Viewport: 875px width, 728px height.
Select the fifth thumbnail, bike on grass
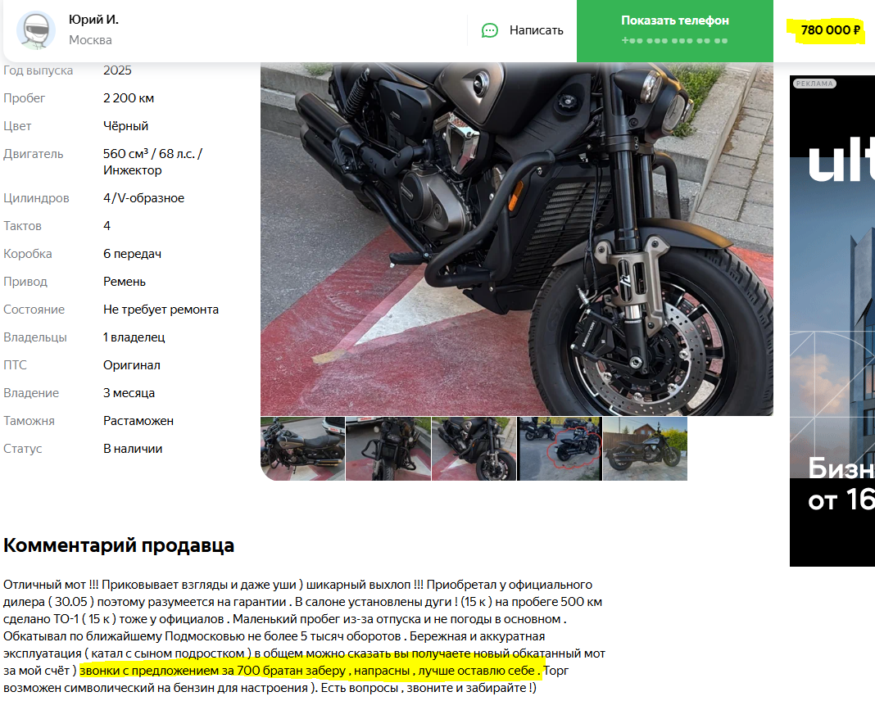(645, 449)
